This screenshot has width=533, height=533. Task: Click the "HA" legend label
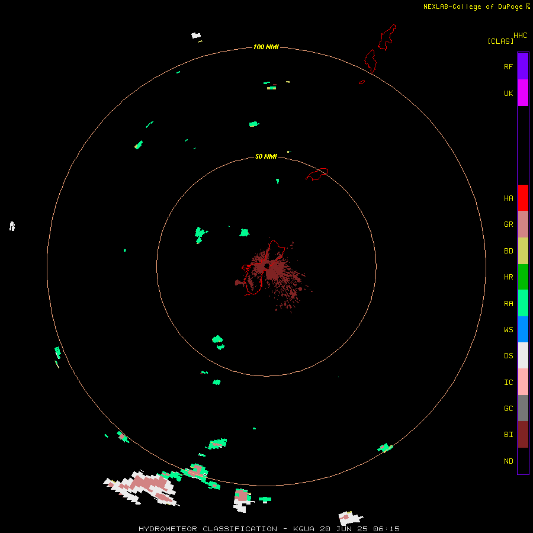(x=509, y=198)
